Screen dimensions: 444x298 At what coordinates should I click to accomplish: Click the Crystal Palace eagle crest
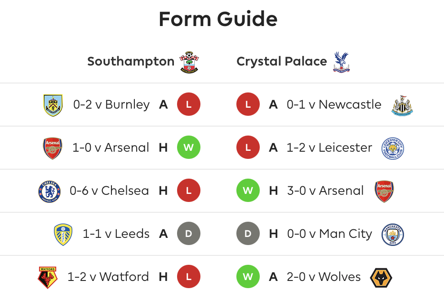(341, 62)
